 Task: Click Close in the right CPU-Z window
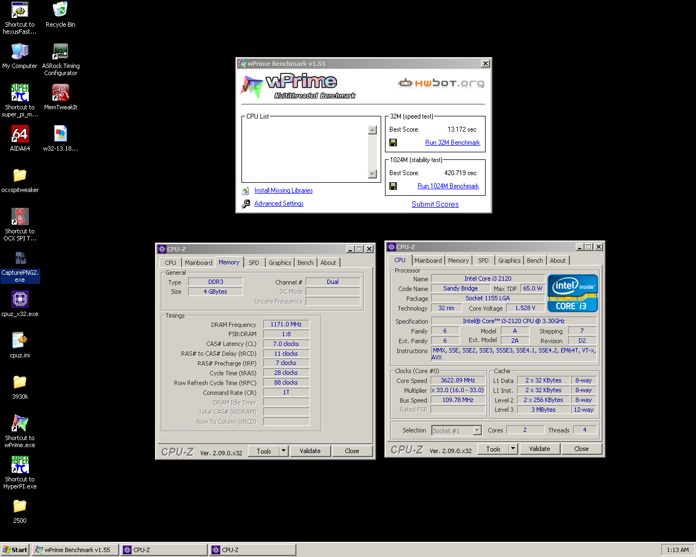[x=581, y=449]
